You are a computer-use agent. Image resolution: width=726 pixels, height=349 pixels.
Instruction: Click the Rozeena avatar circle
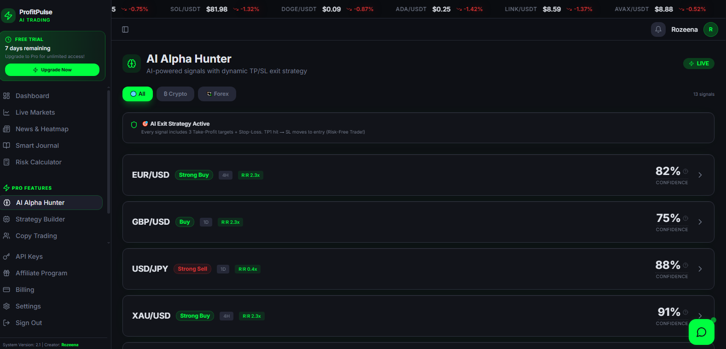click(x=711, y=29)
